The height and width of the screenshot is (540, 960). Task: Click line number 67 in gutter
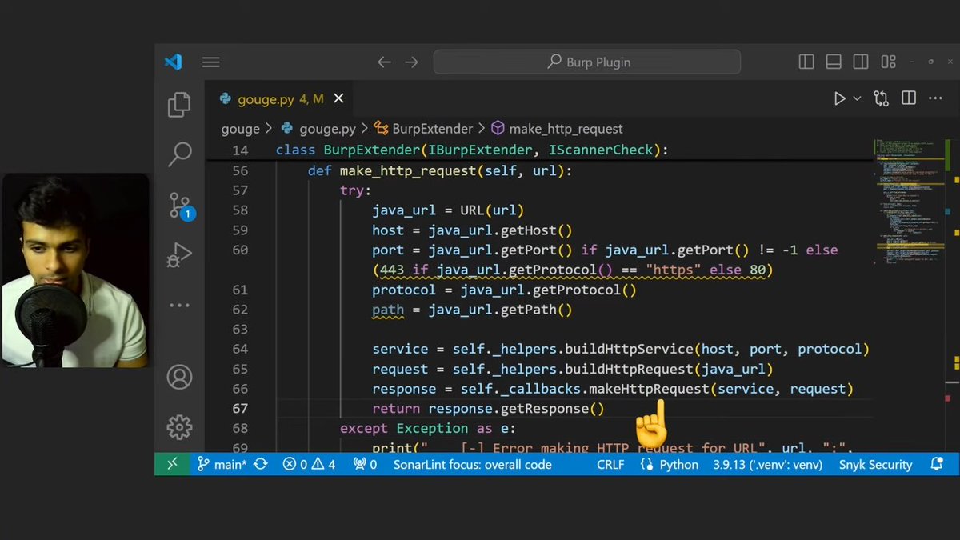[x=239, y=408]
